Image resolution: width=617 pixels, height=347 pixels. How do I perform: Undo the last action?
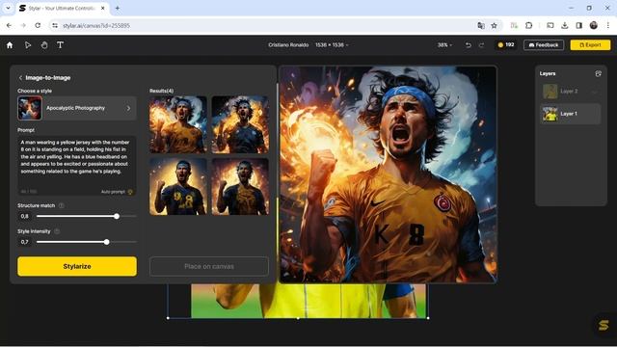[469, 45]
